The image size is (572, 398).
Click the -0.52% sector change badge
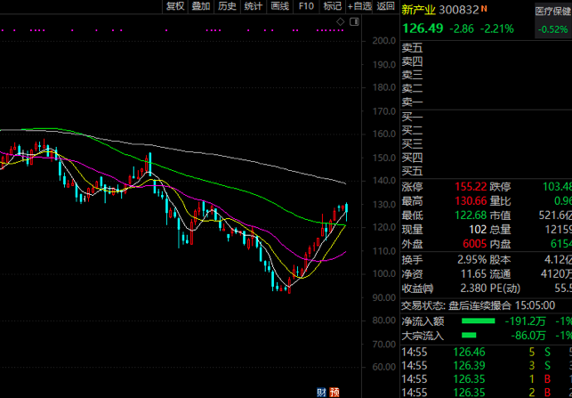tap(552, 29)
